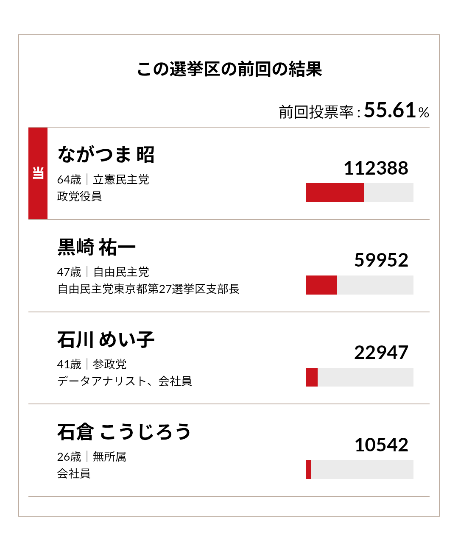Viewport: 458px width, 537px height.
Task: Click the vote count 22947
Action: pyautogui.click(x=381, y=353)
